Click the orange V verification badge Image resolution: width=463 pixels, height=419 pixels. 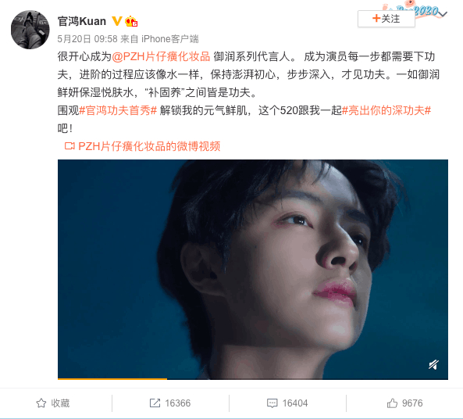[117, 21]
